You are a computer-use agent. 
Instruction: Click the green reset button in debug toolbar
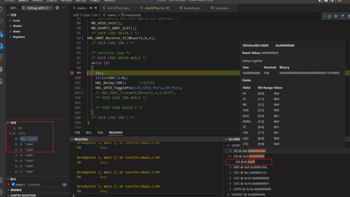[x=330, y=16]
